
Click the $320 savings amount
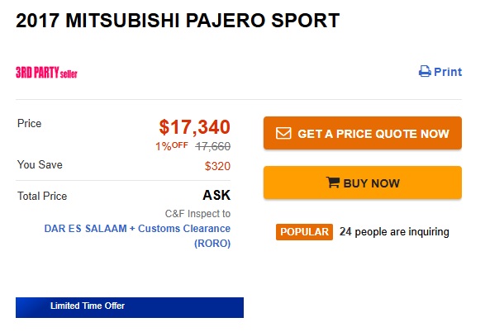[x=217, y=166]
